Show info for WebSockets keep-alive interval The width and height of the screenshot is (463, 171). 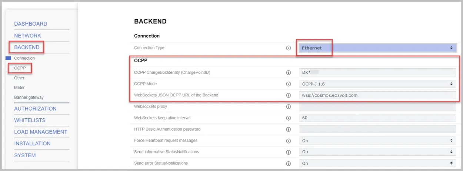point(289,118)
